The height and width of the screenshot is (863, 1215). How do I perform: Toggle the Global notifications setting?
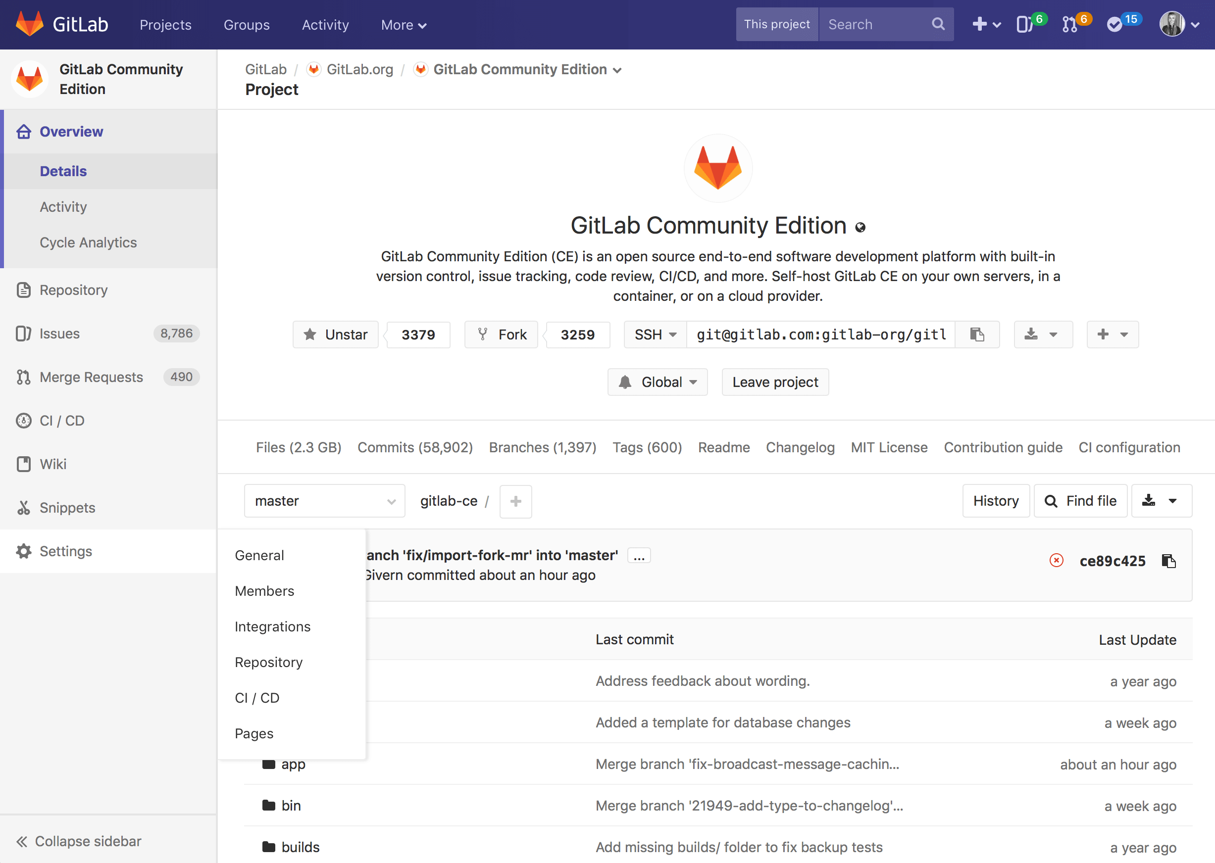(x=656, y=381)
